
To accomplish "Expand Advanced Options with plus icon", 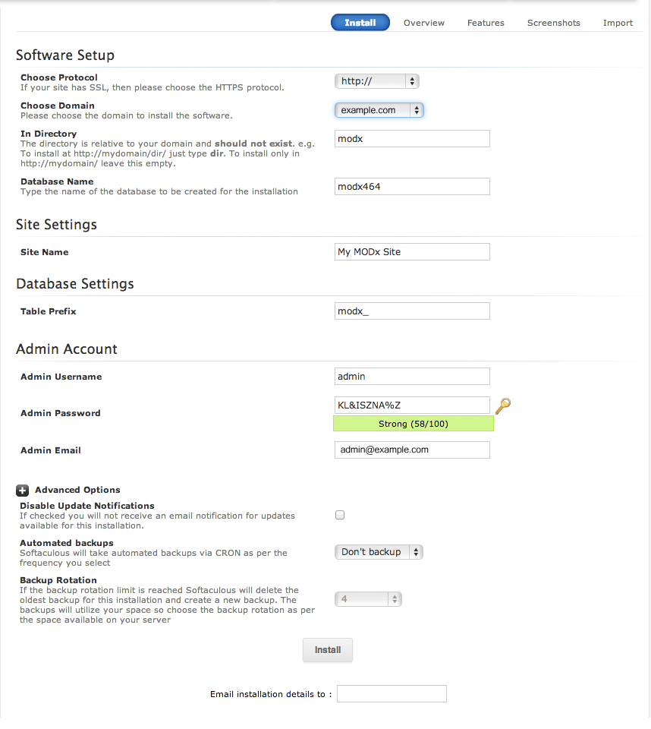I will point(23,491).
